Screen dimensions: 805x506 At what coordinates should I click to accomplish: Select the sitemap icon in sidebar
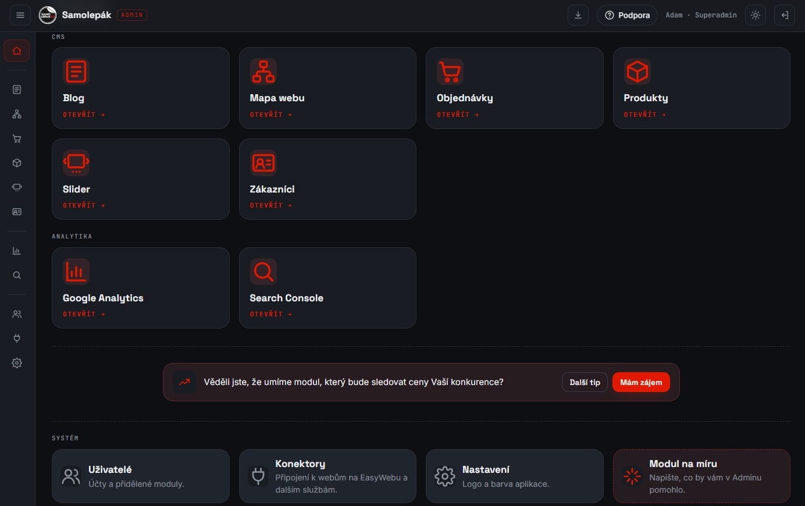click(x=17, y=114)
